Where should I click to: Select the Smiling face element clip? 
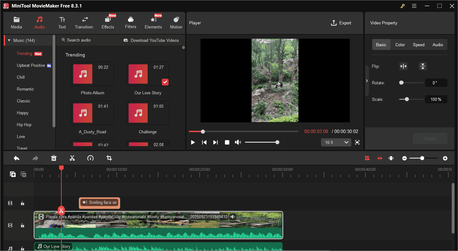pyautogui.click(x=99, y=203)
